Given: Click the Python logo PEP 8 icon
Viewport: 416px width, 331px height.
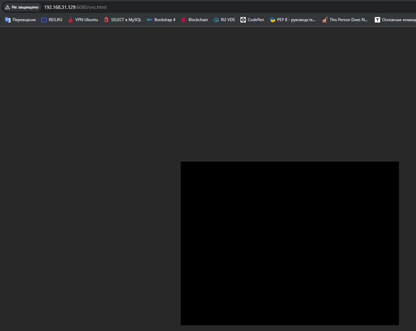Looking at the screenshot, I should coord(272,20).
